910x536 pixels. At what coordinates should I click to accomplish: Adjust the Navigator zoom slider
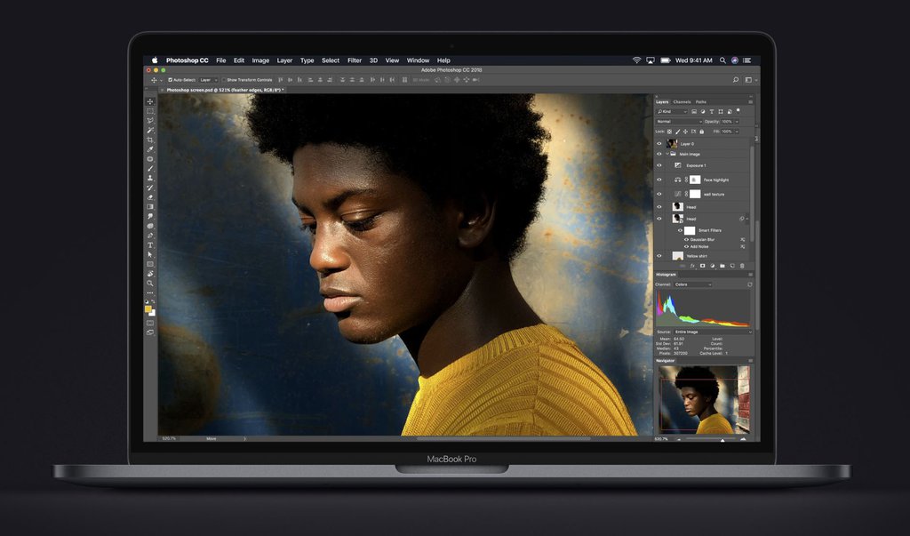click(722, 440)
